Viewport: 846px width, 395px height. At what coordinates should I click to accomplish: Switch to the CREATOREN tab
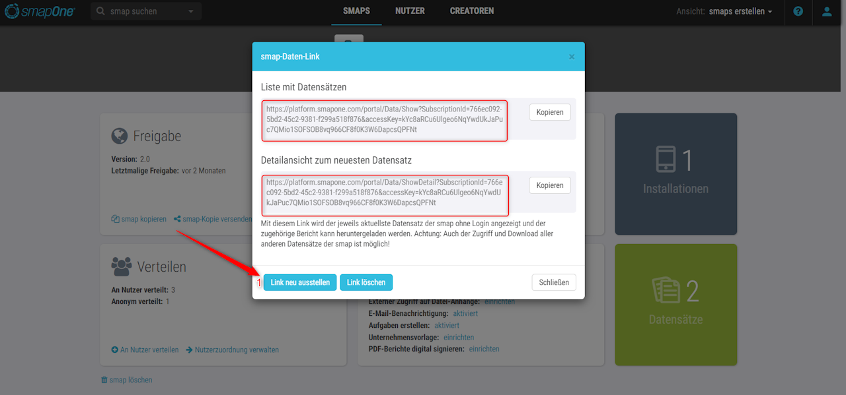472,11
